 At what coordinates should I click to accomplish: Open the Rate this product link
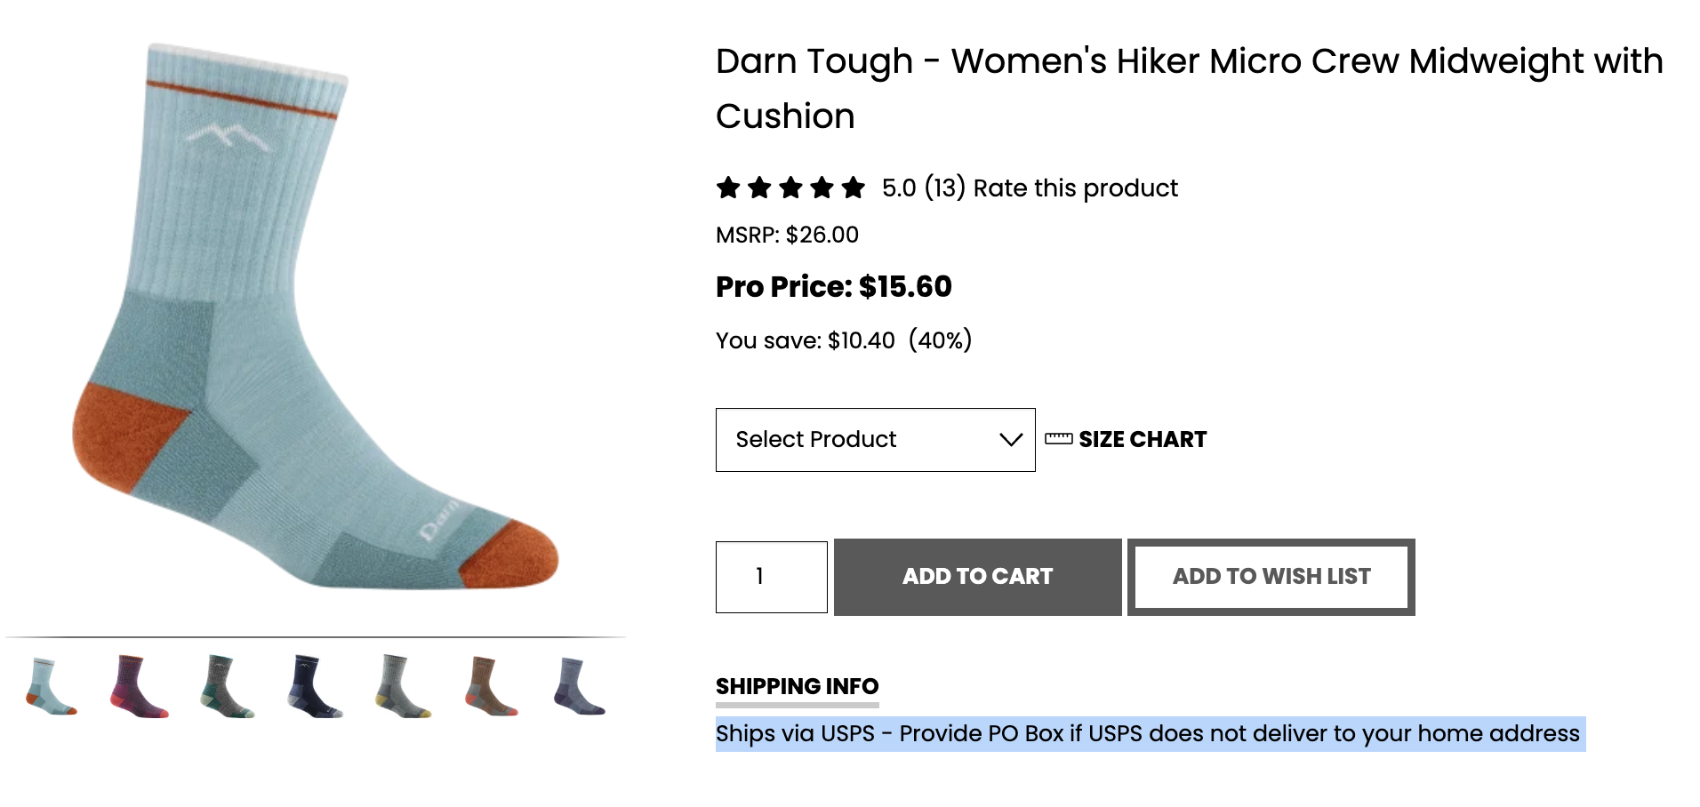point(1075,188)
